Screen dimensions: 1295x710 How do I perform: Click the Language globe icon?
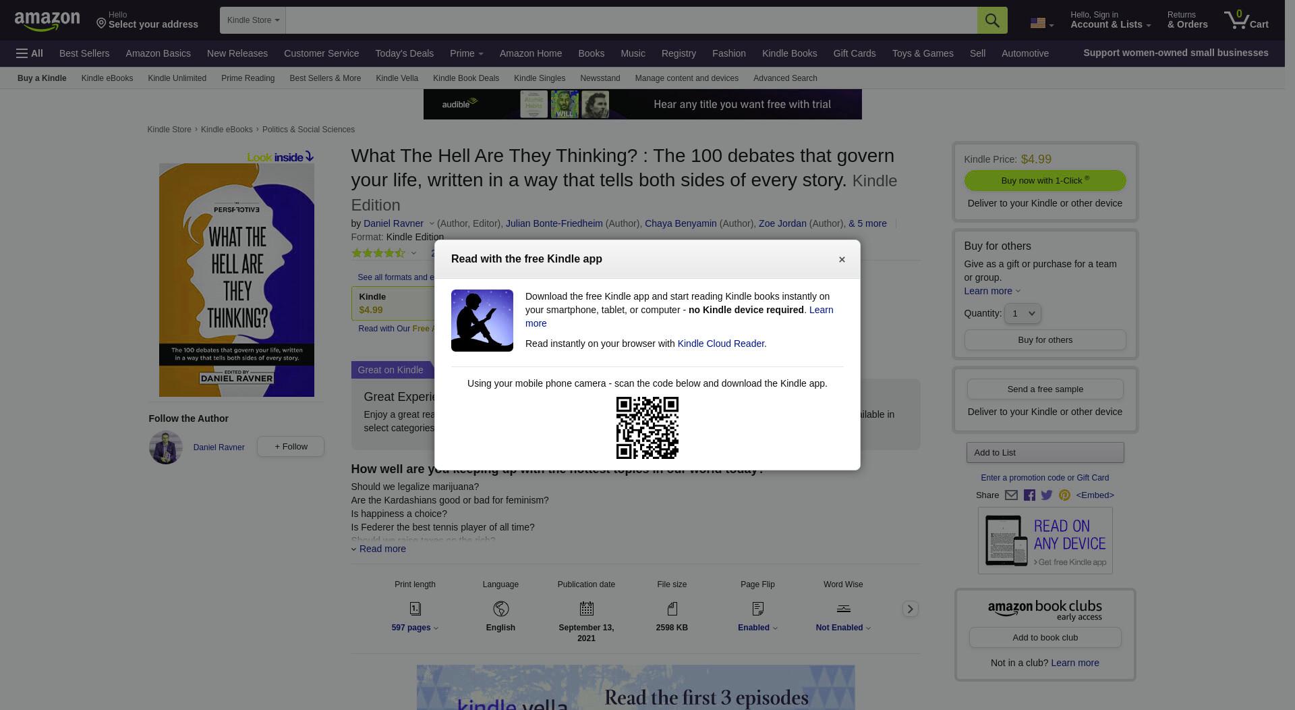pyautogui.click(x=500, y=609)
